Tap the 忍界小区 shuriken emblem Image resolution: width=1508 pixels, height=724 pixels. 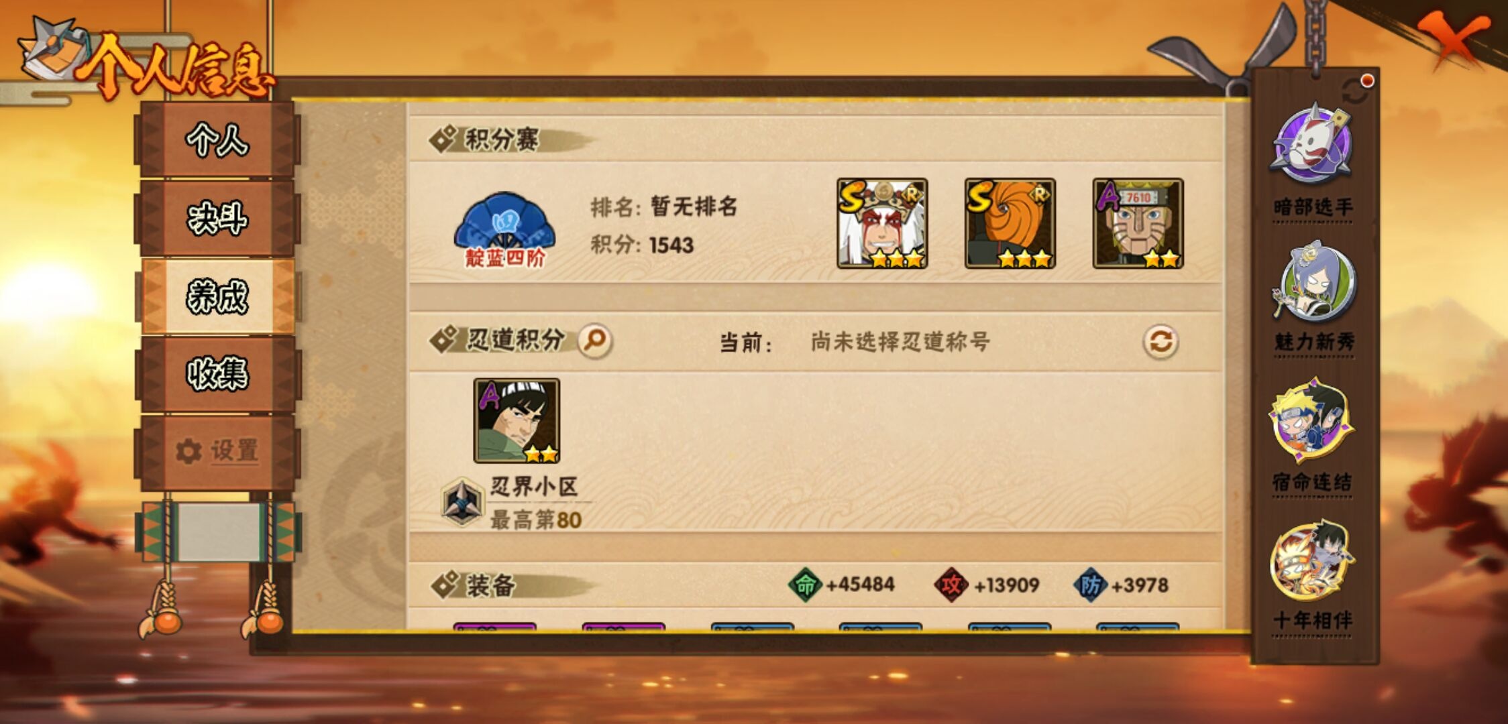click(462, 502)
